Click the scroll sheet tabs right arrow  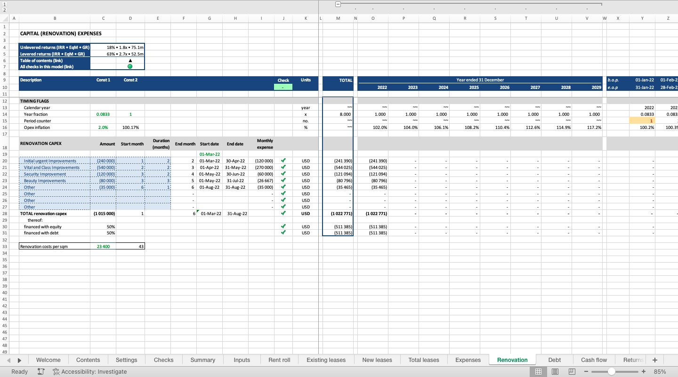(19, 360)
